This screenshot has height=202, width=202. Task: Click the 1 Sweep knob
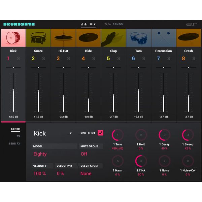click(188, 135)
